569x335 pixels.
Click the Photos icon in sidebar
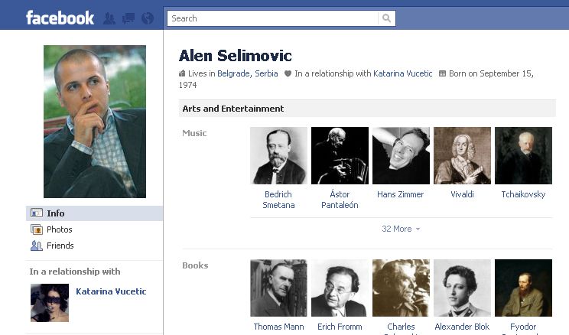[x=36, y=229]
